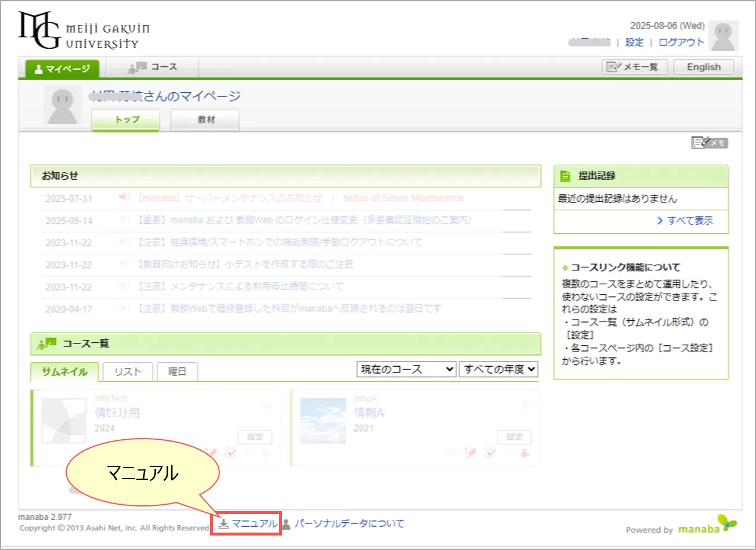The image size is (756, 550).
Task: Click the Meiji Gakuin University logo
Action: click(x=84, y=30)
